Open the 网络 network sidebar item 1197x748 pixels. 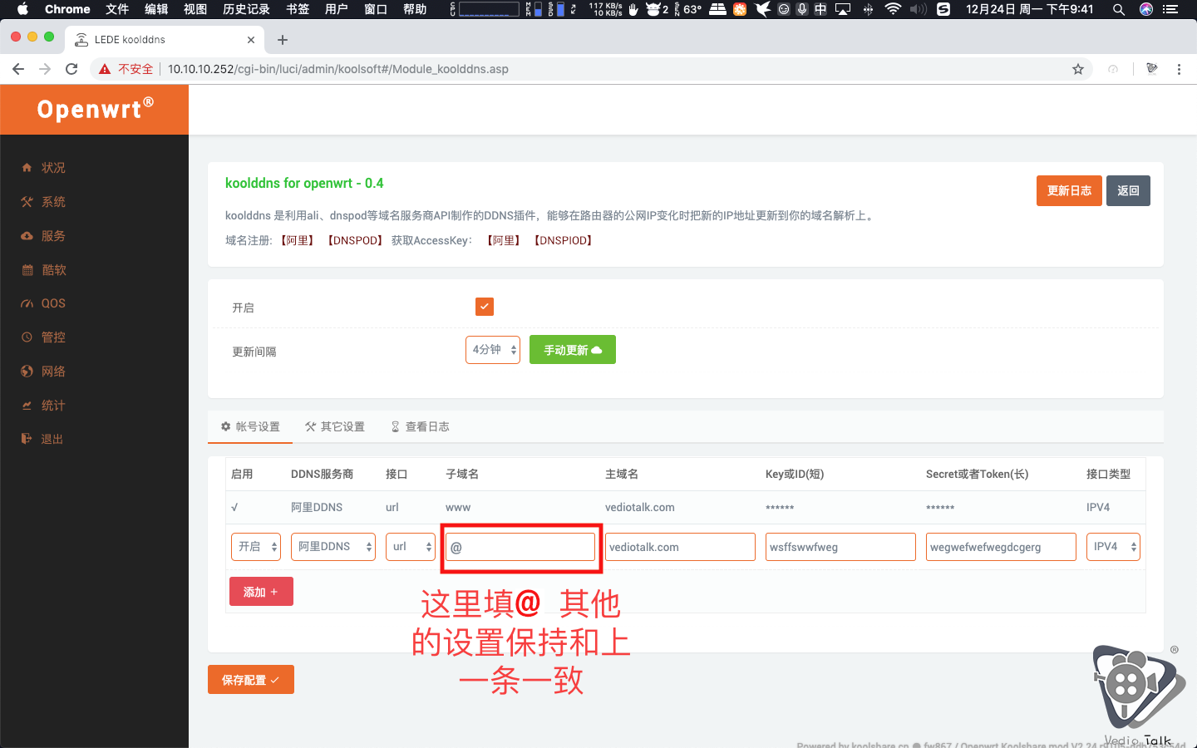53,372
